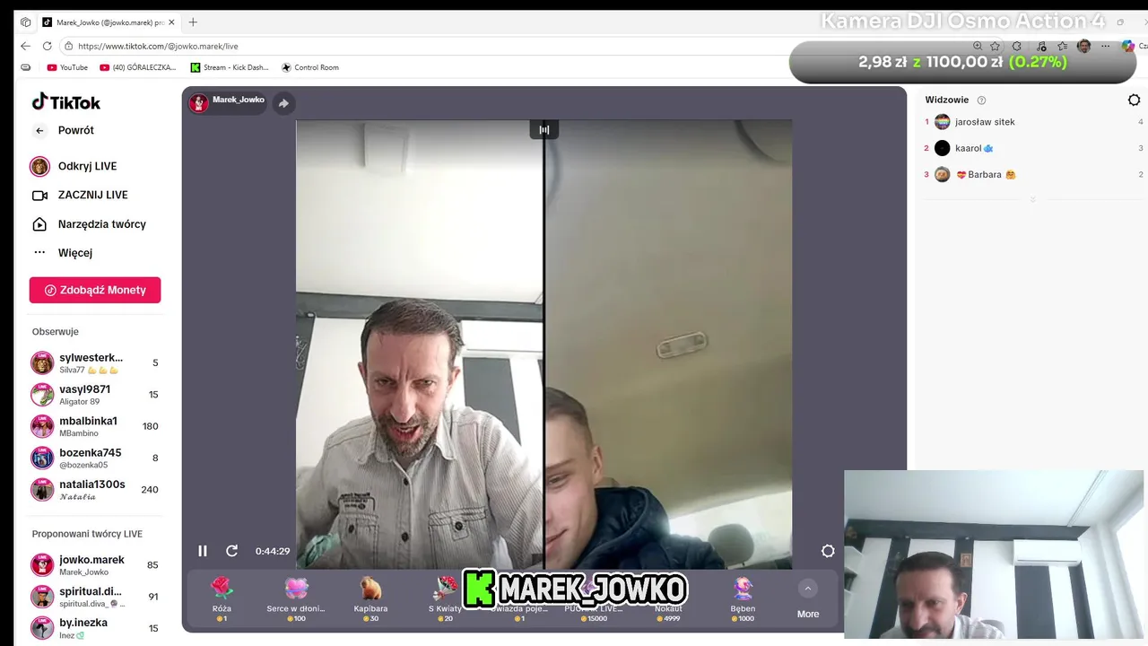The height and width of the screenshot is (646, 1148).
Task: Click sylwesterk... avatar icon
Action: point(42,363)
